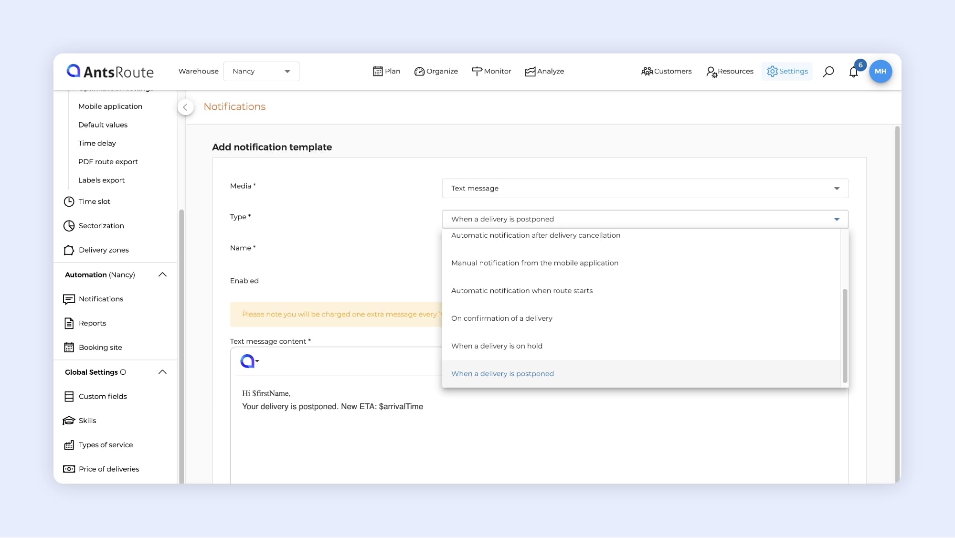955x538 pixels.
Task: Go to the Plan tab
Action: coord(387,72)
